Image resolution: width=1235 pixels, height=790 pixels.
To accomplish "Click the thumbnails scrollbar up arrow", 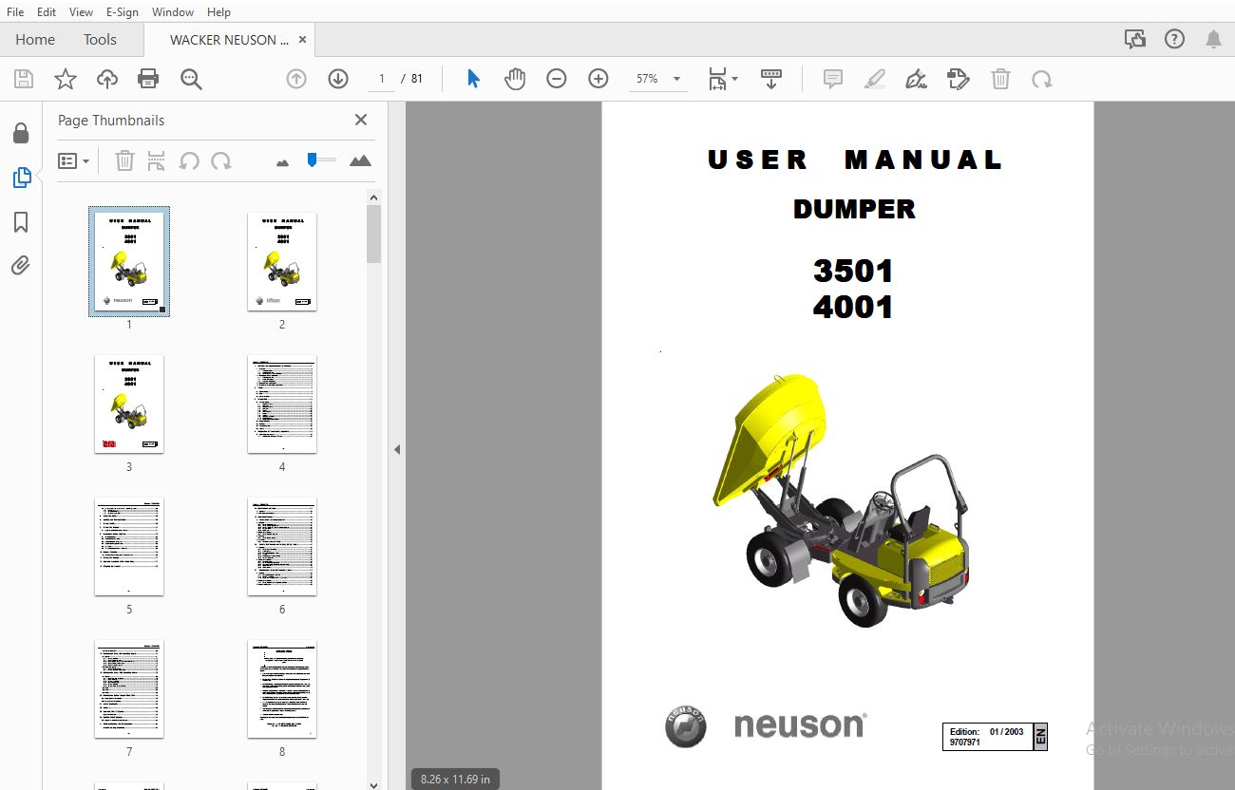I will coord(374,197).
